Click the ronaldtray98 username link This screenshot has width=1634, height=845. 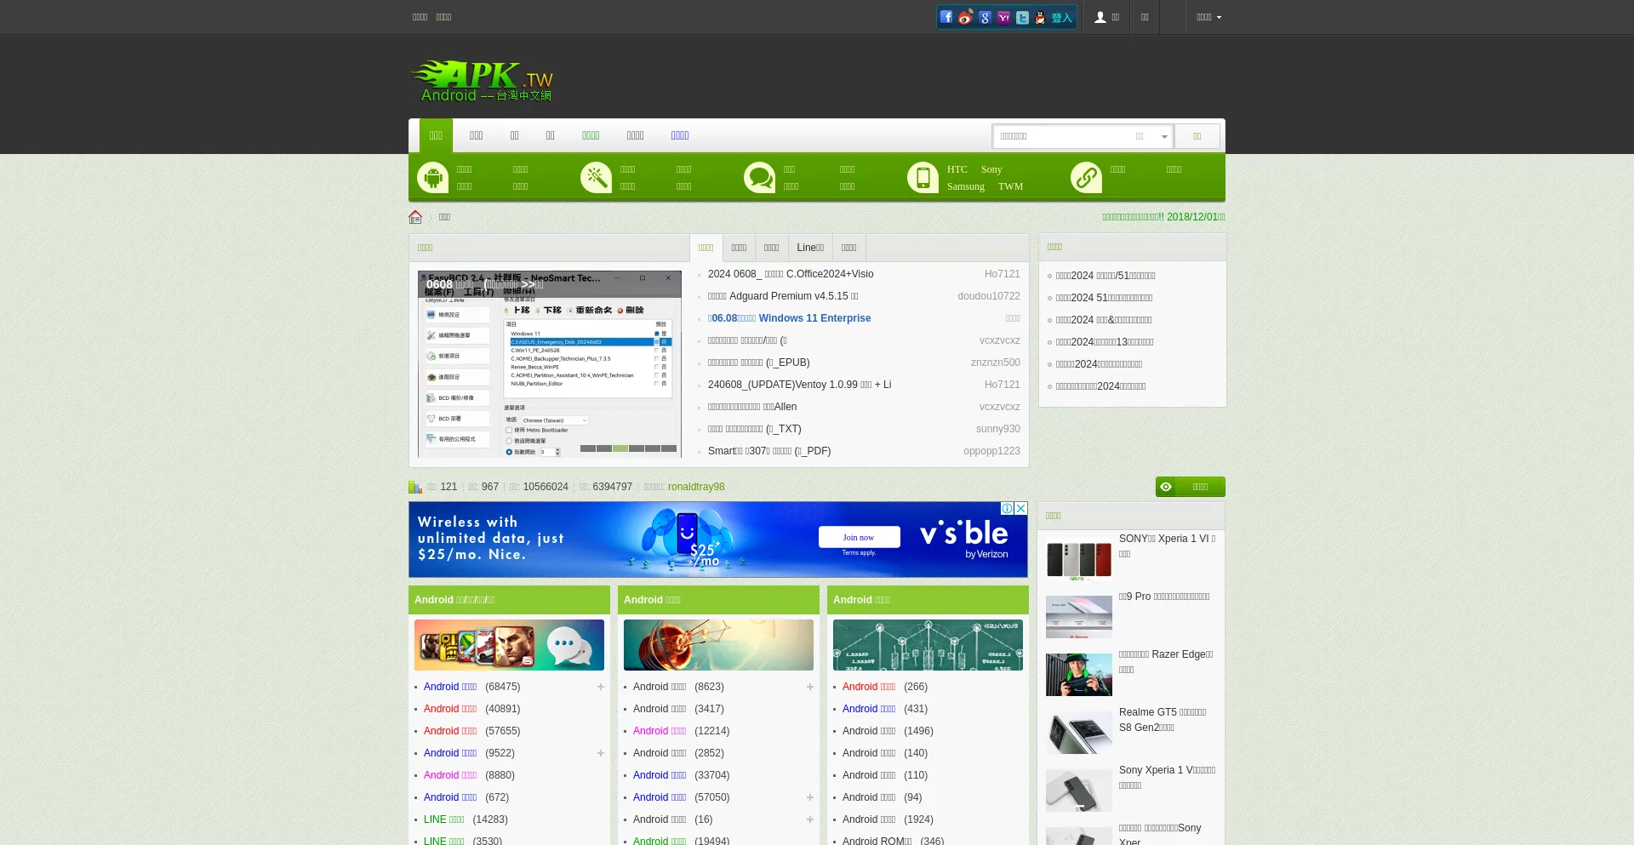coord(696,487)
